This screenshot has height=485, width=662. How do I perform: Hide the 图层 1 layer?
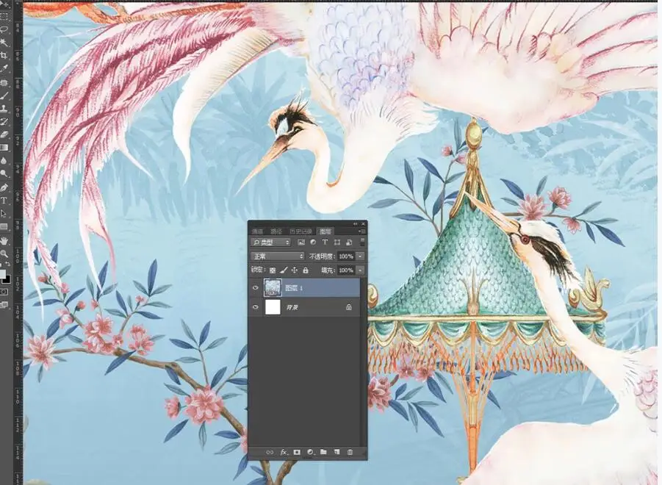[256, 288]
